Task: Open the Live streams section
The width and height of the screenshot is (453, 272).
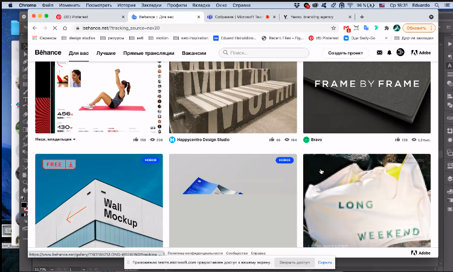Action: point(149,53)
